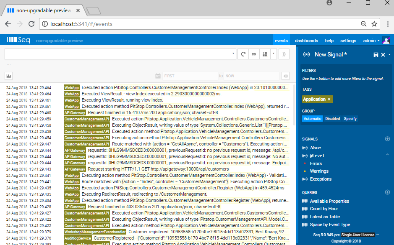The height and width of the screenshot is (245, 394).
Task: Click the WorkshopManagementEventhandler tag
Action: tap(95, 232)
